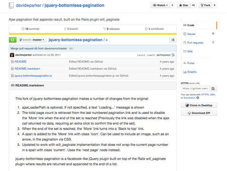This screenshot has height=171, width=227.
Task: Open the README.markdown file
Action: (x=27, y=68)
